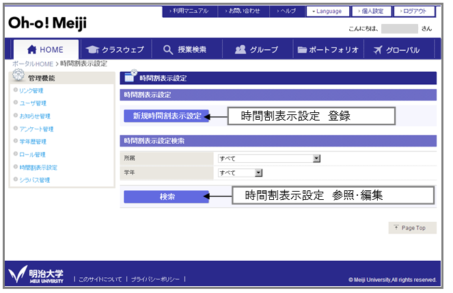The height and width of the screenshot is (293, 453).
Task: Click the 授業検索 magnifier icon
Action: point(168,50)
